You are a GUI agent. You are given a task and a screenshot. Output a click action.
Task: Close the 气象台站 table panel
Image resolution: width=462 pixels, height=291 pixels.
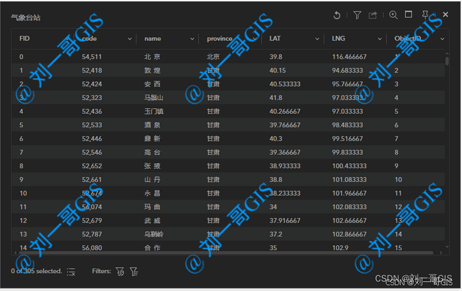pyautogui.click(x=445, y=15)
